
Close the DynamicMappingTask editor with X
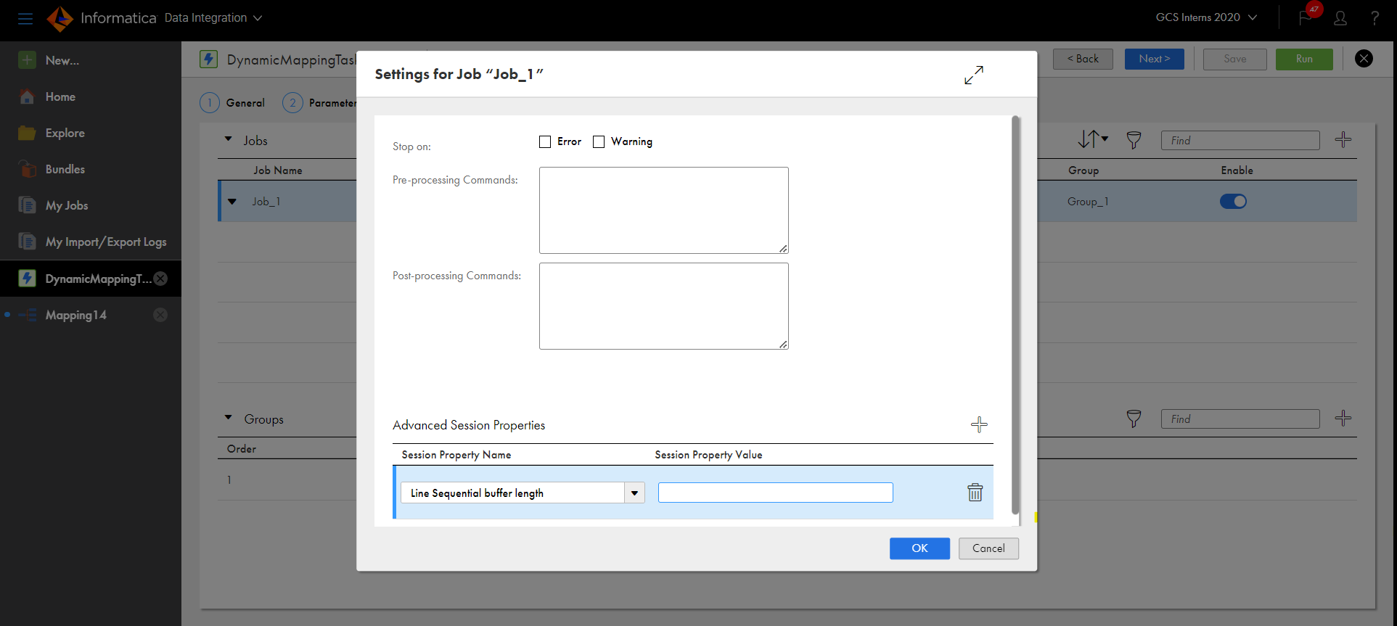point(1364,59)
